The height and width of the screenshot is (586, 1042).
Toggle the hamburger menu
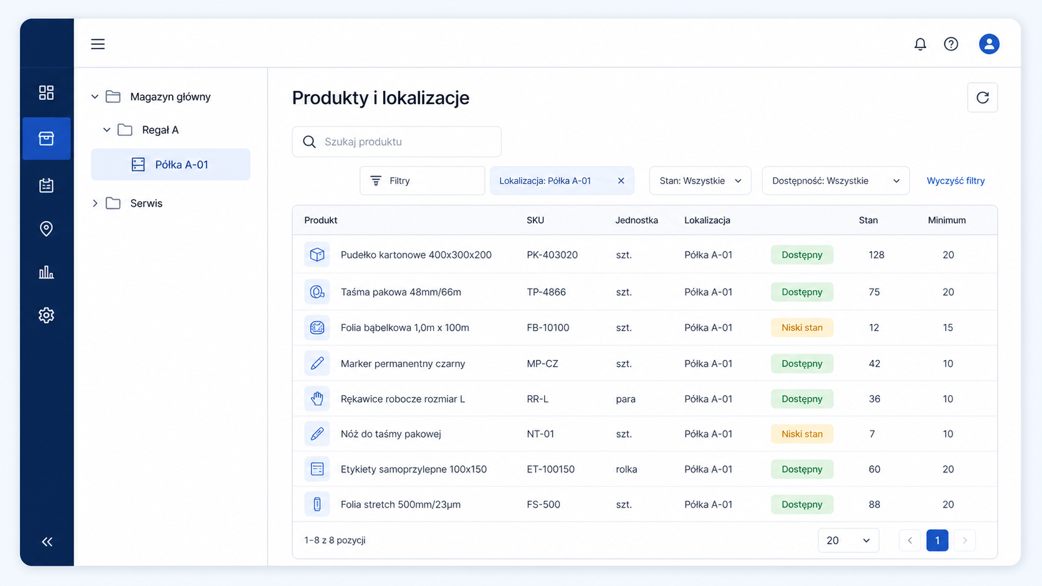click(98, 44)
